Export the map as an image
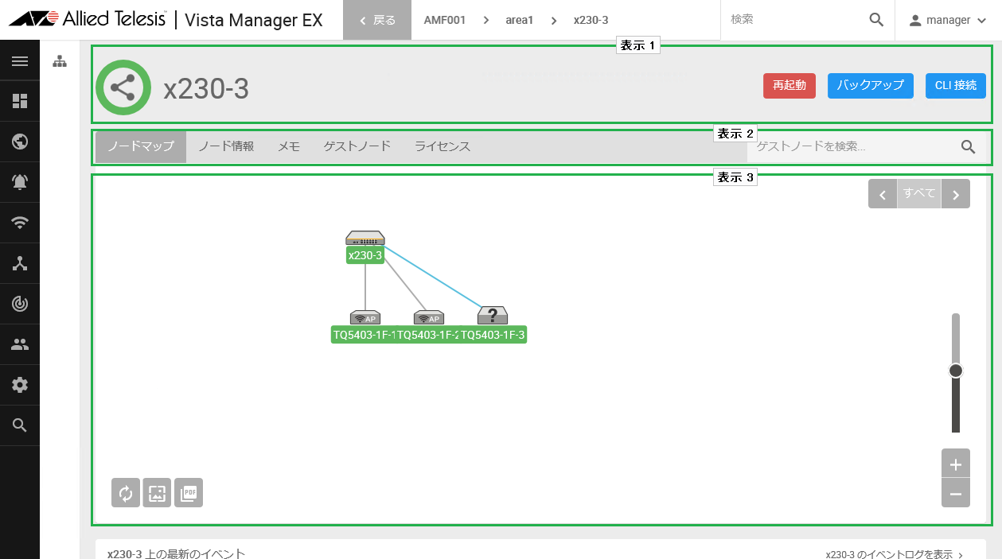The image size is (1002, 559). tap(157, 493)
